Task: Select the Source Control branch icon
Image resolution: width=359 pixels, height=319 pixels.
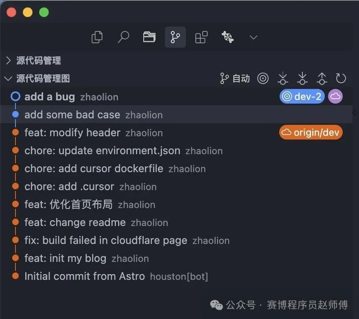Action: 175,37
